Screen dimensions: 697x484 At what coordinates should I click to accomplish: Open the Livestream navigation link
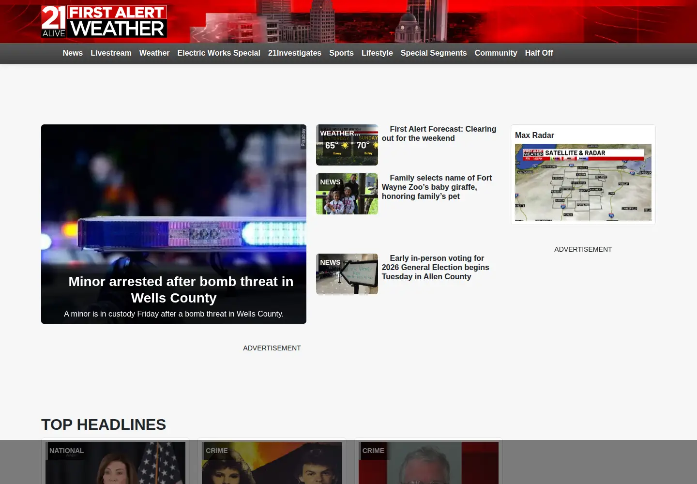pyautogui.click(x=111, y=53)
